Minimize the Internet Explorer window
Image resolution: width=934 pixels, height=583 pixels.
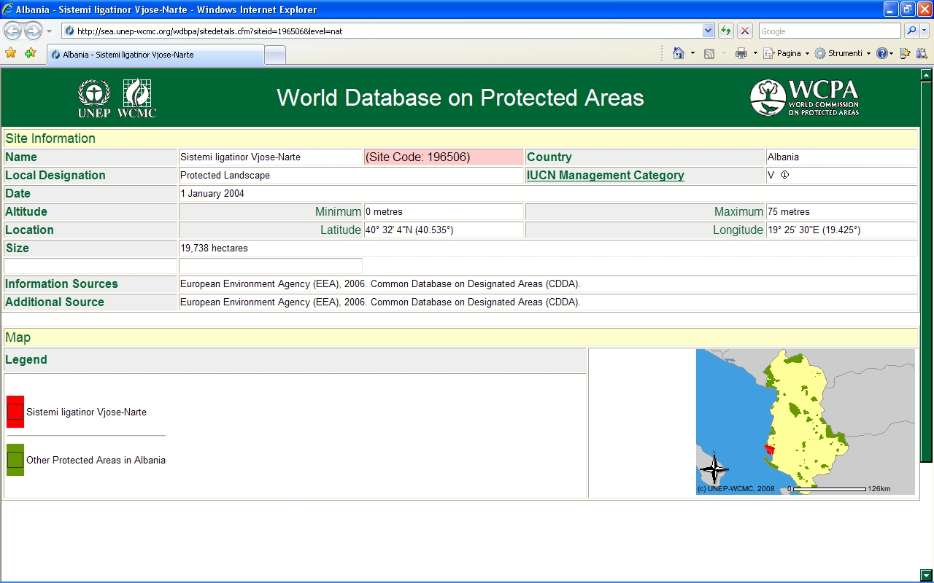point(891,9)
